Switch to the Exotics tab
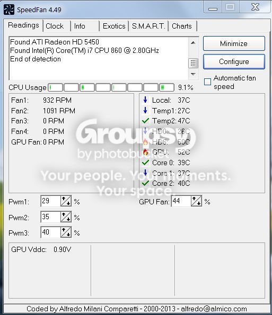272x315 pixels. point(114,26)
